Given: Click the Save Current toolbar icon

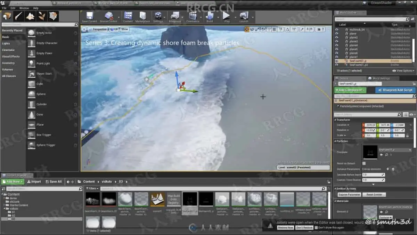Looking at the screenshot, I should click(x=89, y=17).
